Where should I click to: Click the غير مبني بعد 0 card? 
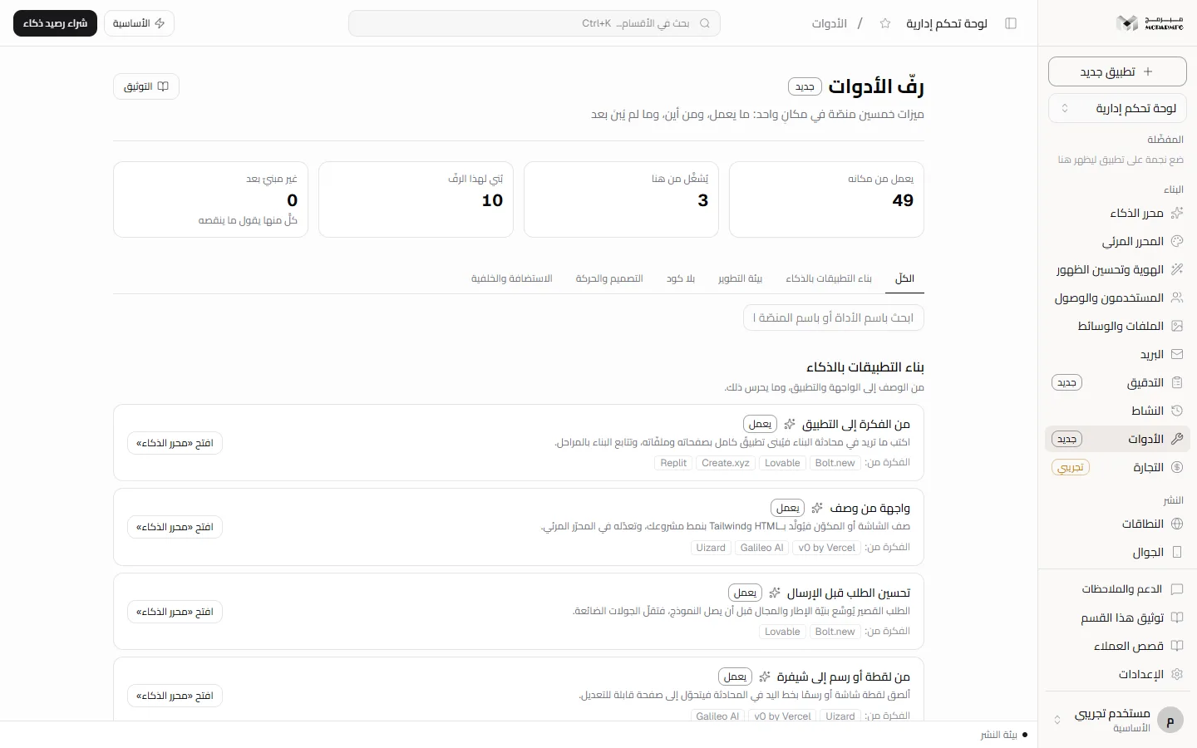coord(210,199)
